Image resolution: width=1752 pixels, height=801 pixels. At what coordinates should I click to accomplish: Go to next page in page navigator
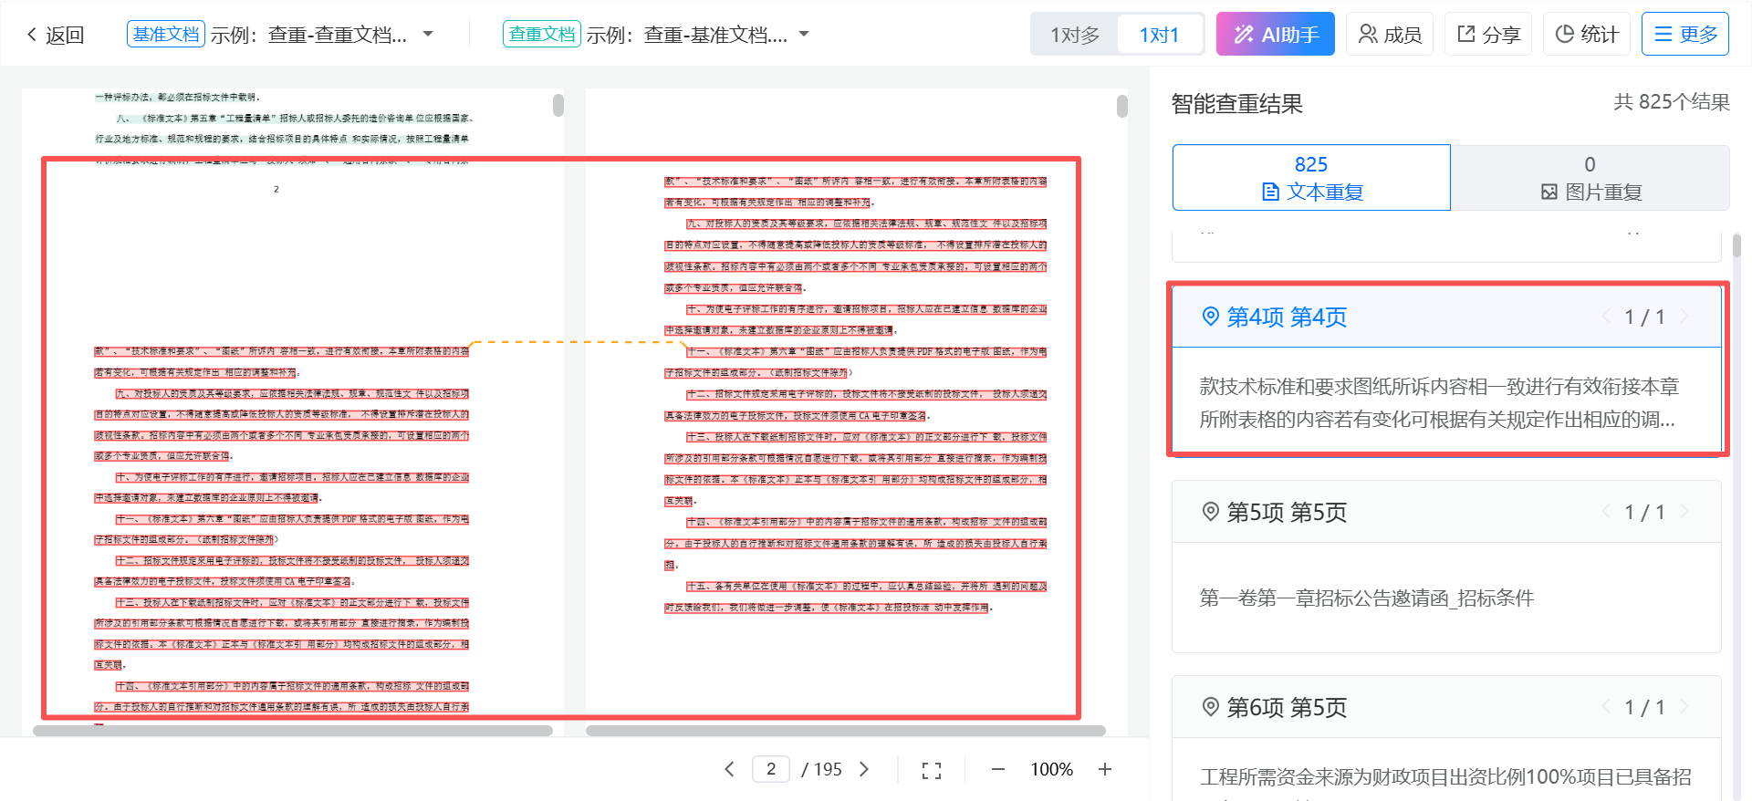864,769
